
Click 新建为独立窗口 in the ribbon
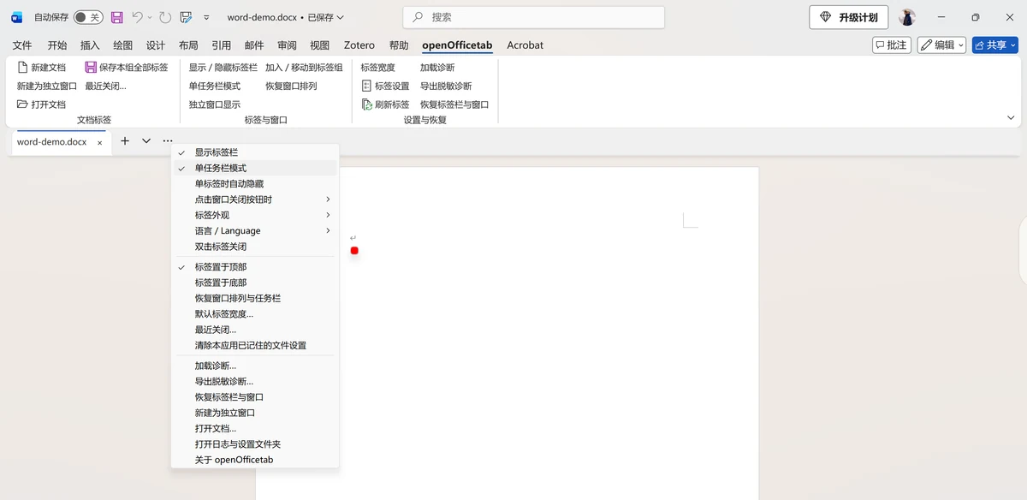pos(47,86)
